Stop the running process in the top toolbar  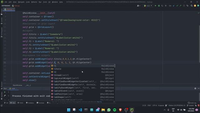pos(166,6)
